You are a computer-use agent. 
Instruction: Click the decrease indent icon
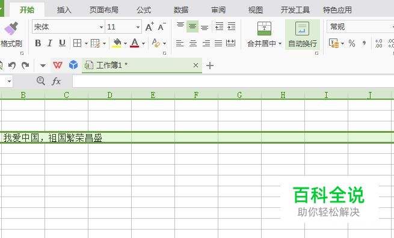(219, 26)
